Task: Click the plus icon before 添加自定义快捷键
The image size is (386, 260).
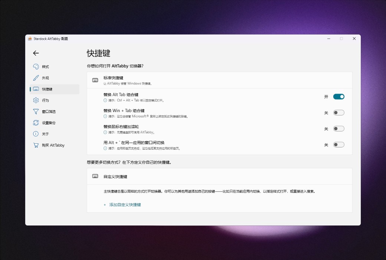Action: (105, 205)
